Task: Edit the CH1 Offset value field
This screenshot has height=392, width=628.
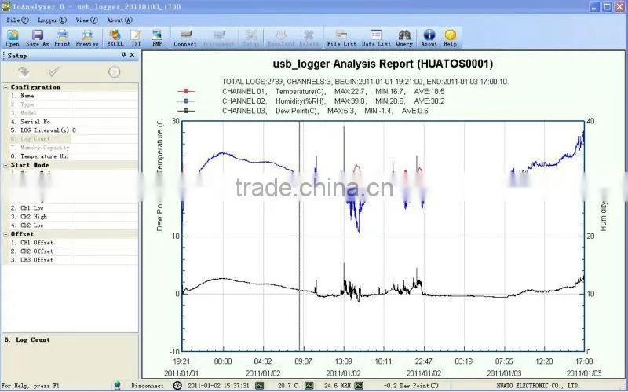Action: (x=104, y=243)
